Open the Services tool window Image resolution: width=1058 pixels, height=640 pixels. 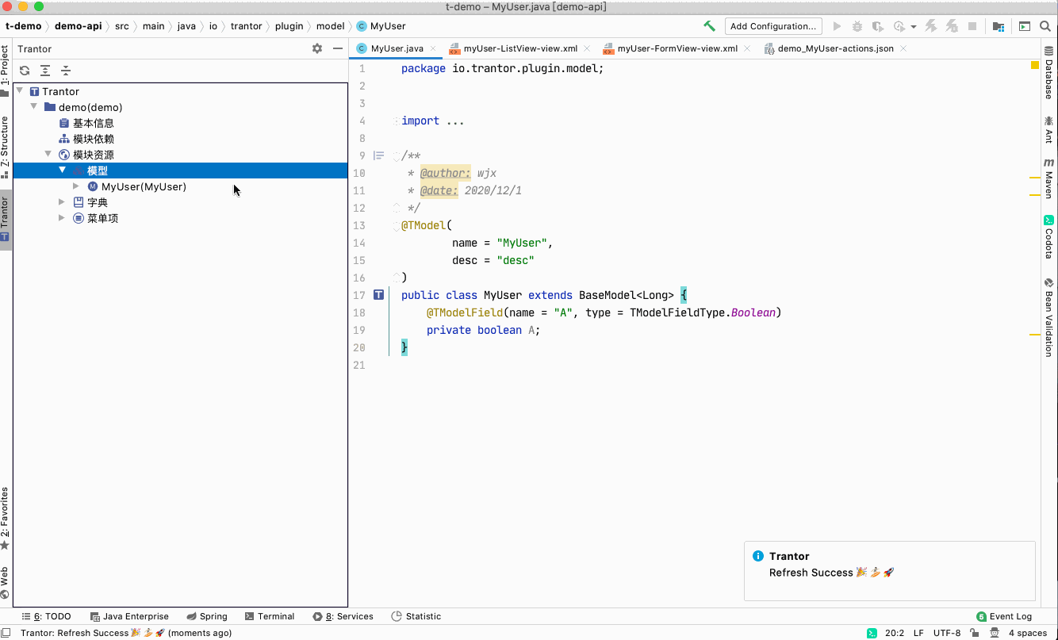pos(343,616)
